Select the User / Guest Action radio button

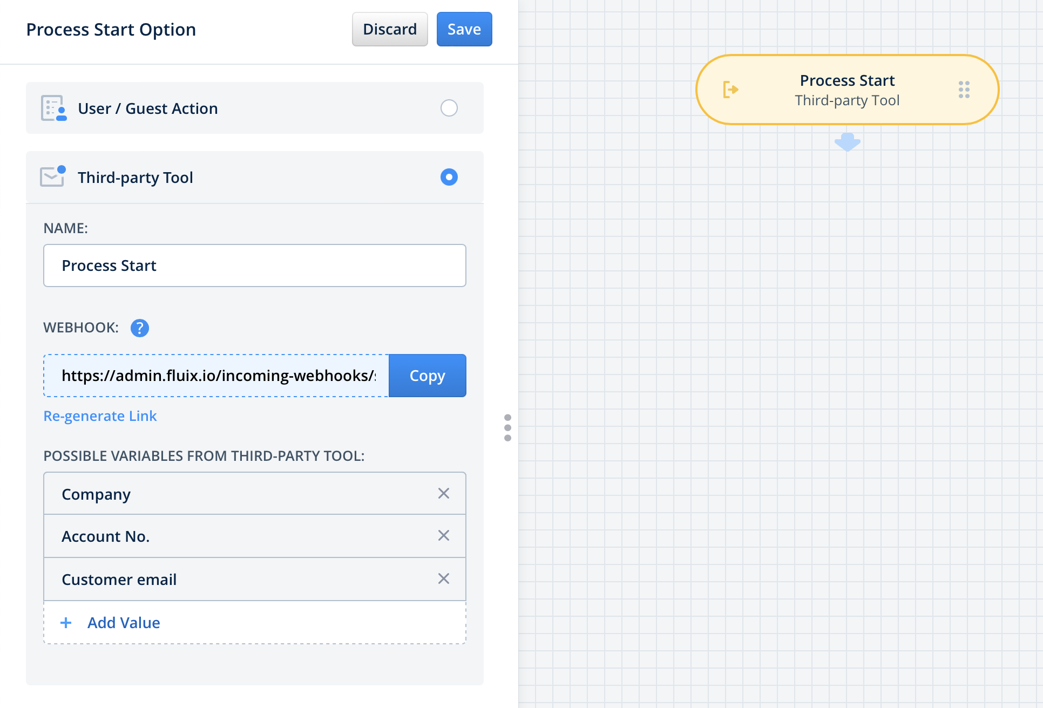coord(449,108)
